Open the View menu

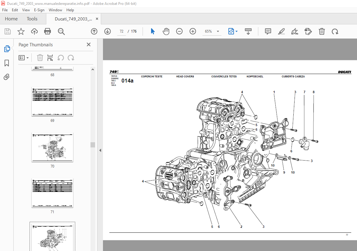point(26,10)
